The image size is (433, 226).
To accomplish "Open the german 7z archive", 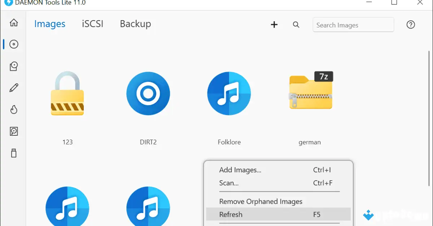I will [x=310, y=92].
